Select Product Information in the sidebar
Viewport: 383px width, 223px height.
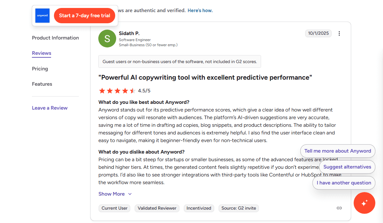click(x=55, y=38)
